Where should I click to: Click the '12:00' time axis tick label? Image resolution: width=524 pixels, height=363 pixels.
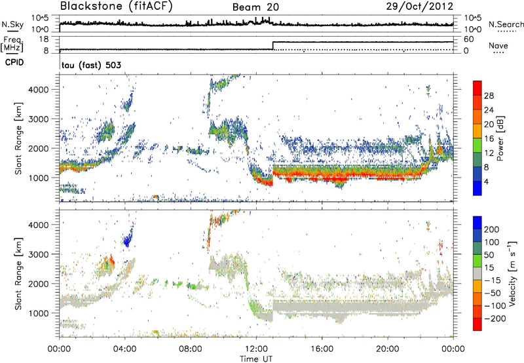256,349
